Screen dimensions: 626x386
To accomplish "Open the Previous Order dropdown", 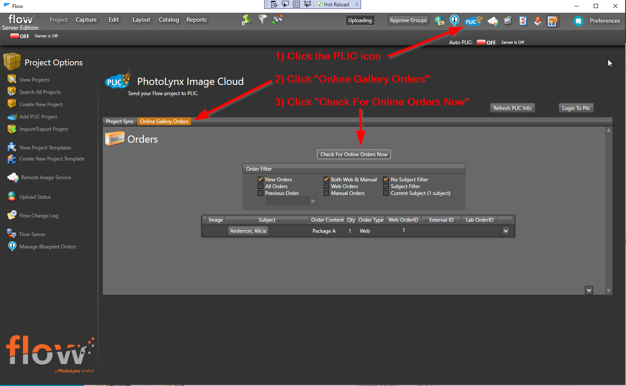I will click(x=291, y=201).
